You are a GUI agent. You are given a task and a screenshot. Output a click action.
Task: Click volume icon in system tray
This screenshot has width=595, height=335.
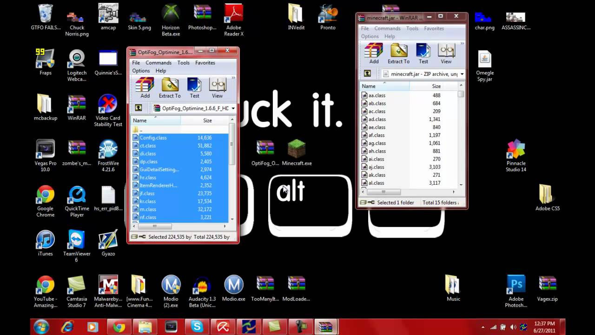(x=513, y=327)
